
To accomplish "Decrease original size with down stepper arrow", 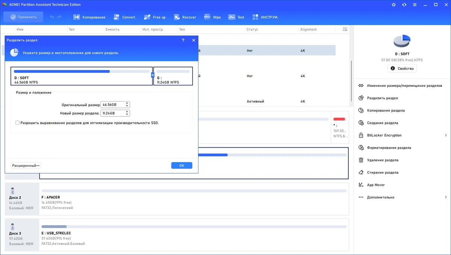I will pos(127,106).
